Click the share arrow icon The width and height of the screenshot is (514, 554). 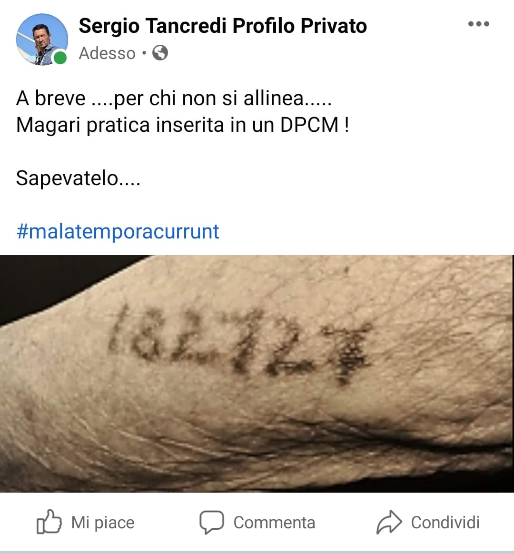[389, 522]
